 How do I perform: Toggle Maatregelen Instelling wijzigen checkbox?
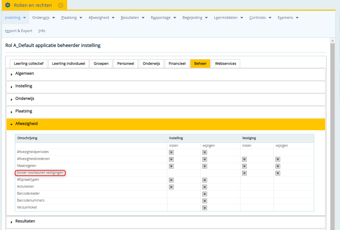205,166
